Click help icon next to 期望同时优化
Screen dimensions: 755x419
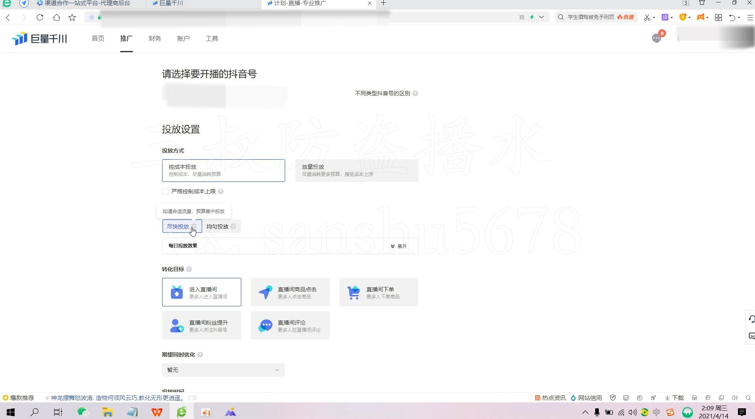[200, 355]
